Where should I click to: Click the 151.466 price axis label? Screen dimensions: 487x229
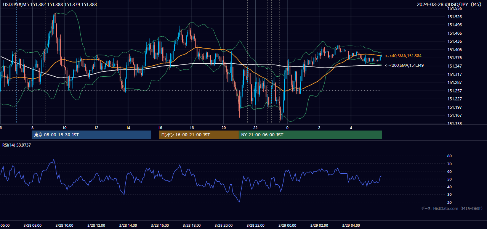[455, 33]
